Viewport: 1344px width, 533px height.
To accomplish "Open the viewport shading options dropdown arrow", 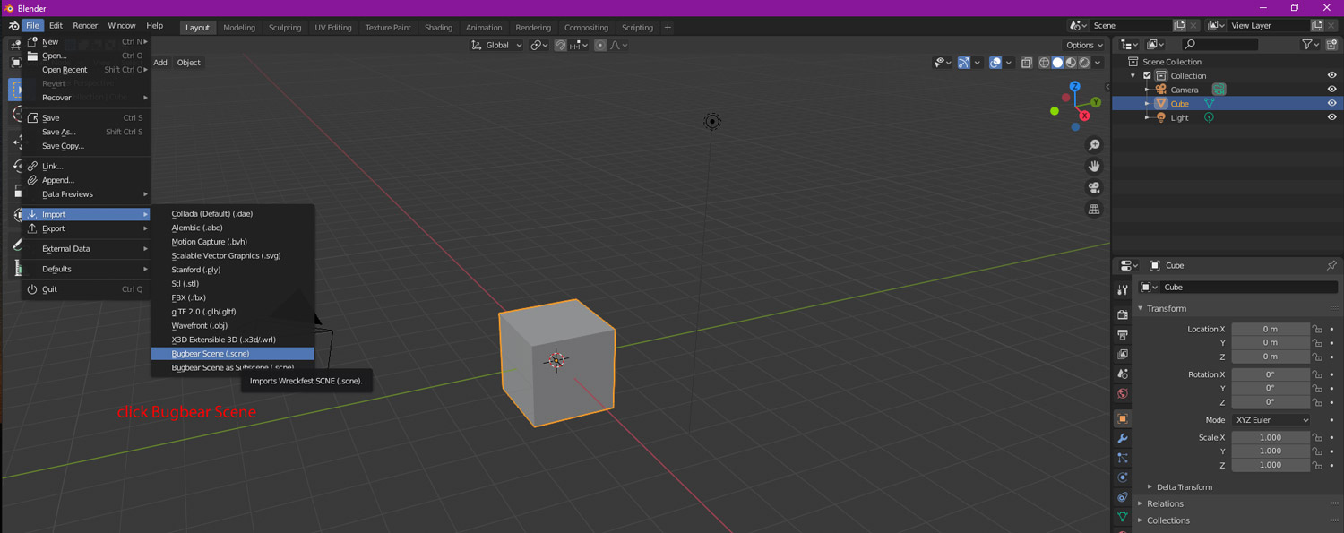I will [1098, 63].
